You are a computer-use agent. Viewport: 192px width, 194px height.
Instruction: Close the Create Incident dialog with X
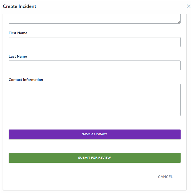[x=188, y=6]
